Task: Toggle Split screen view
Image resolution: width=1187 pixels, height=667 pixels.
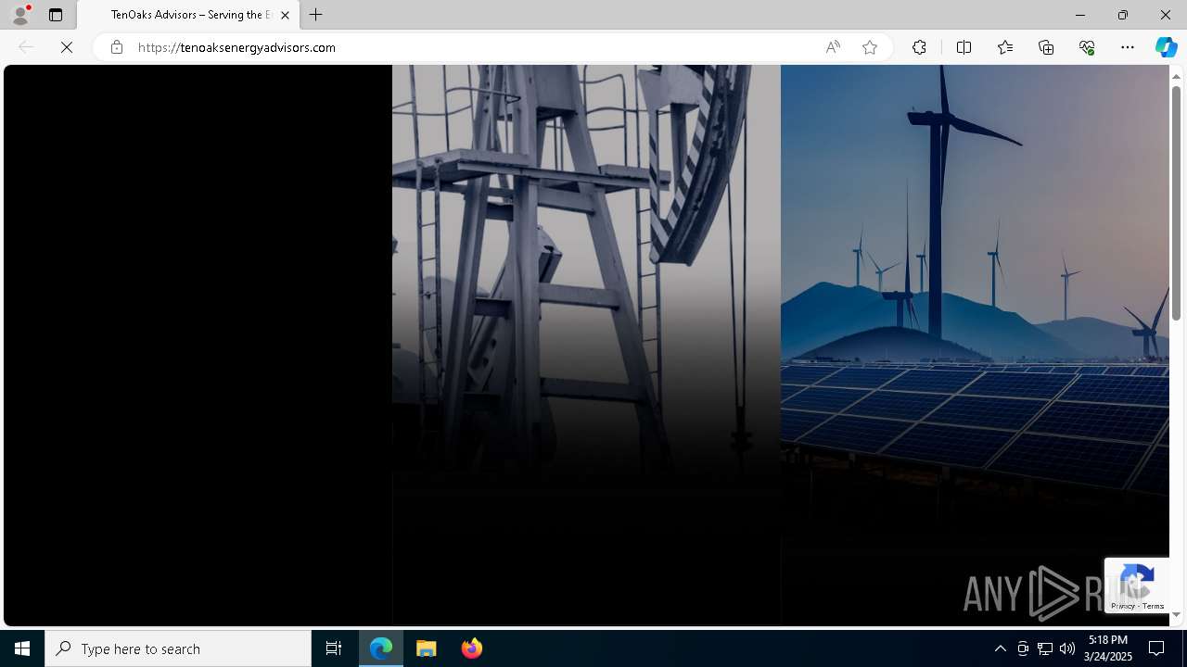Action: [964, 47]
